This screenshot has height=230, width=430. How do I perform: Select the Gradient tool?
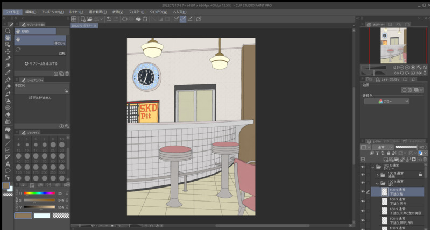[x=8, y=136]
